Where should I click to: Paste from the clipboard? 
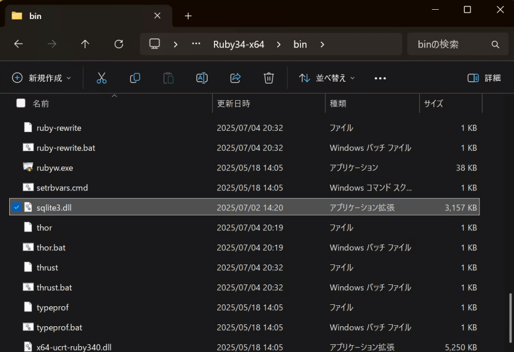click(x=168, y=78)
